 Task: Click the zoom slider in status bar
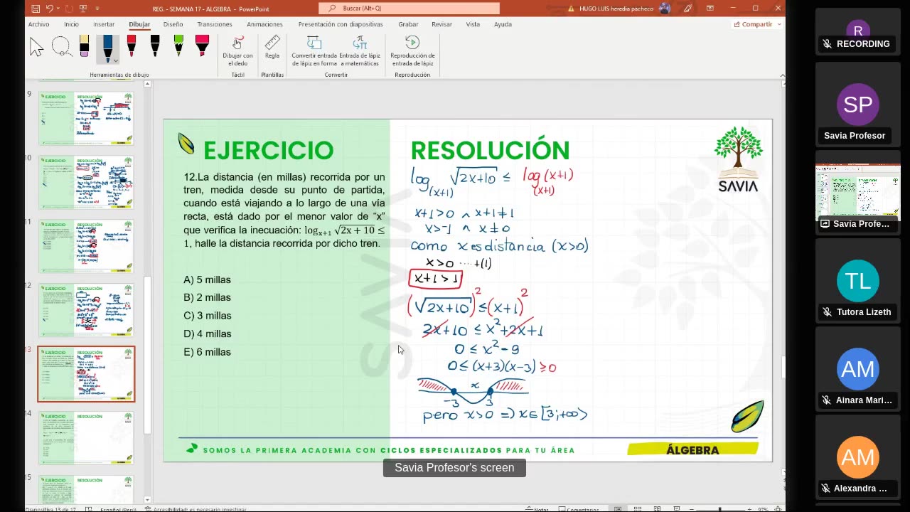tap(719, 508)
